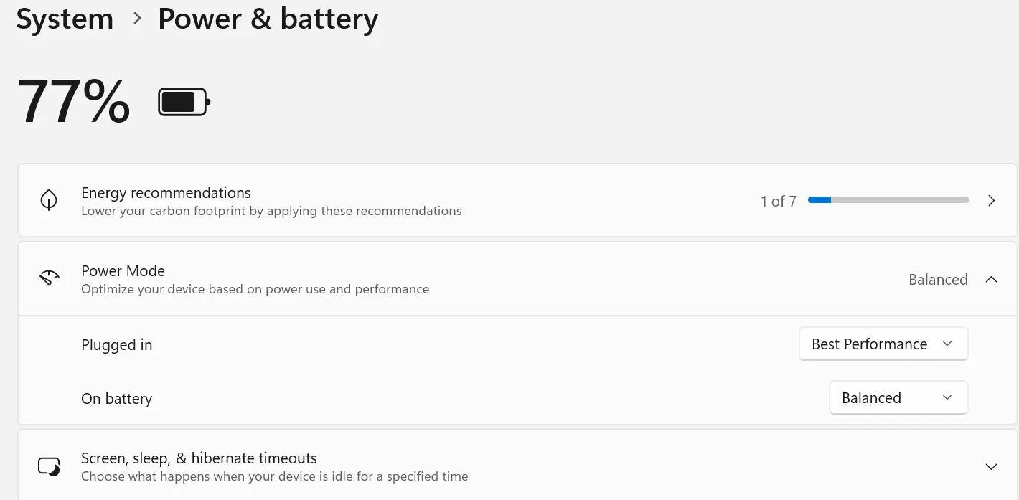Click the Power Mode speedometer icon
Image resolution: width=1019 pixels, height=500 pixels.
pyautogui.click(x=49, y=278)
